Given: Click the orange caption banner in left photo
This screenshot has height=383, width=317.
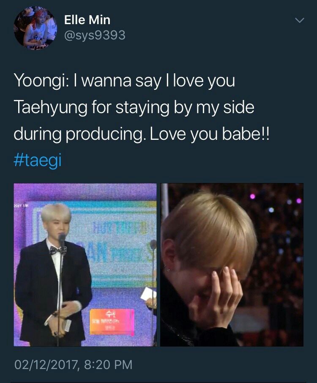Looking at the screenshot, I should (x=112, y=322).
